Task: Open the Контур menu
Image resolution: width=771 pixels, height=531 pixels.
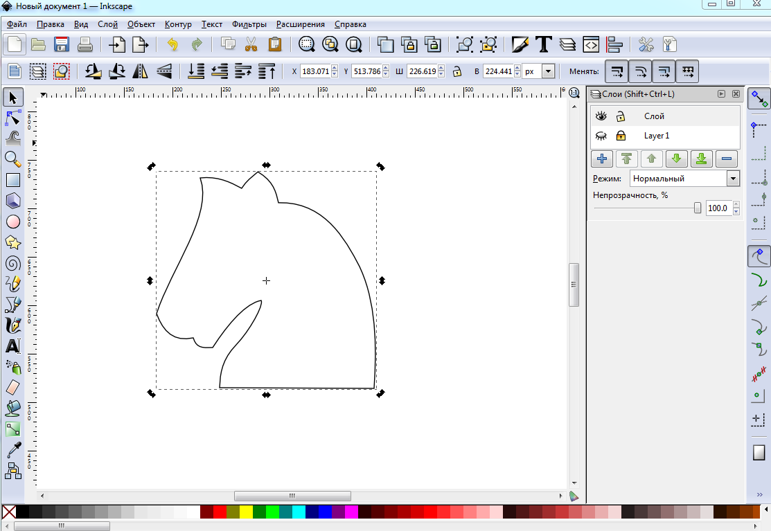Action: click(178, 24)
